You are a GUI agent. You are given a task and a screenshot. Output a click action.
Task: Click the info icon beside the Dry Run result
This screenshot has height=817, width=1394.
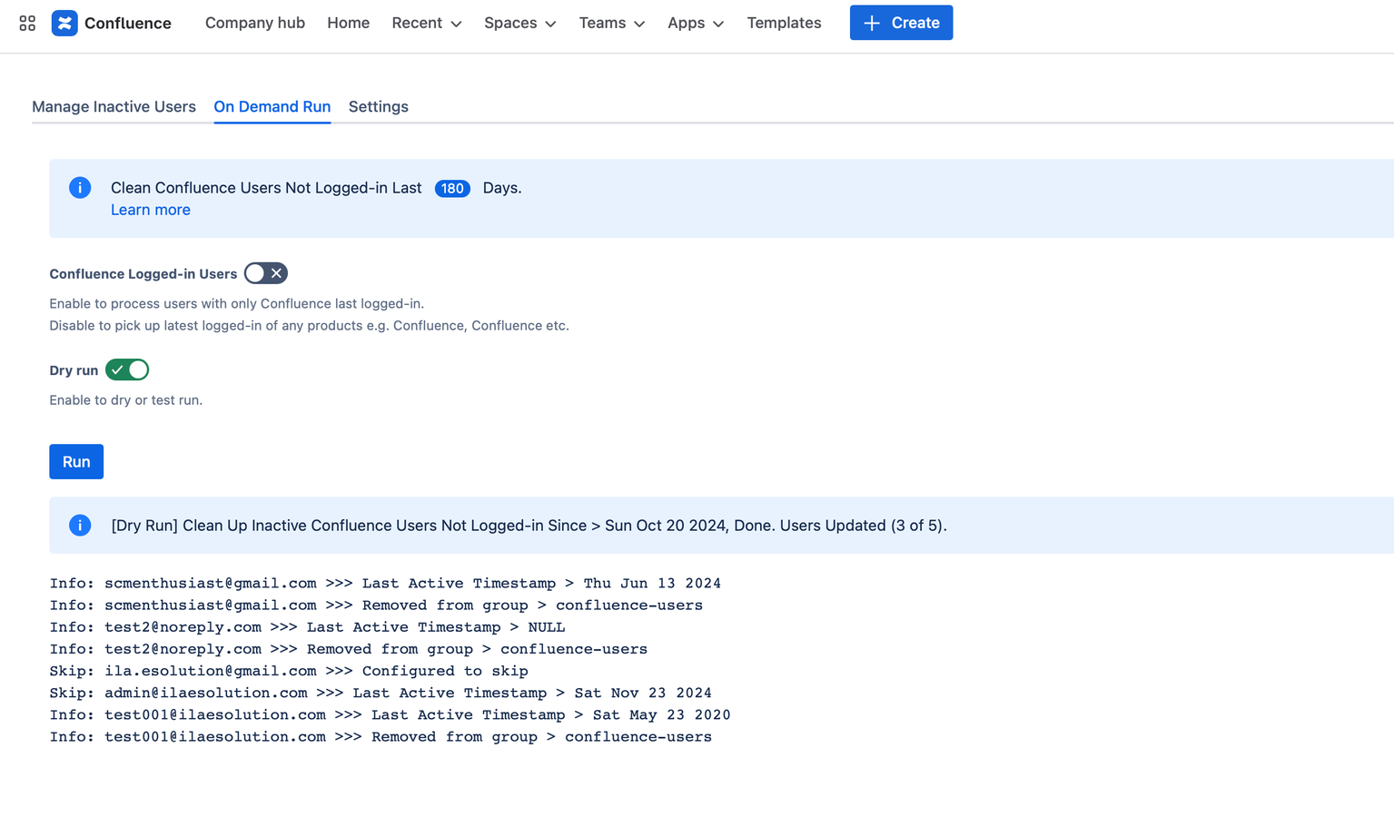coord(80,526)
